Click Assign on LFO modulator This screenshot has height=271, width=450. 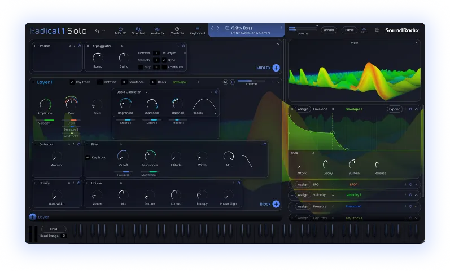(303, 185)
